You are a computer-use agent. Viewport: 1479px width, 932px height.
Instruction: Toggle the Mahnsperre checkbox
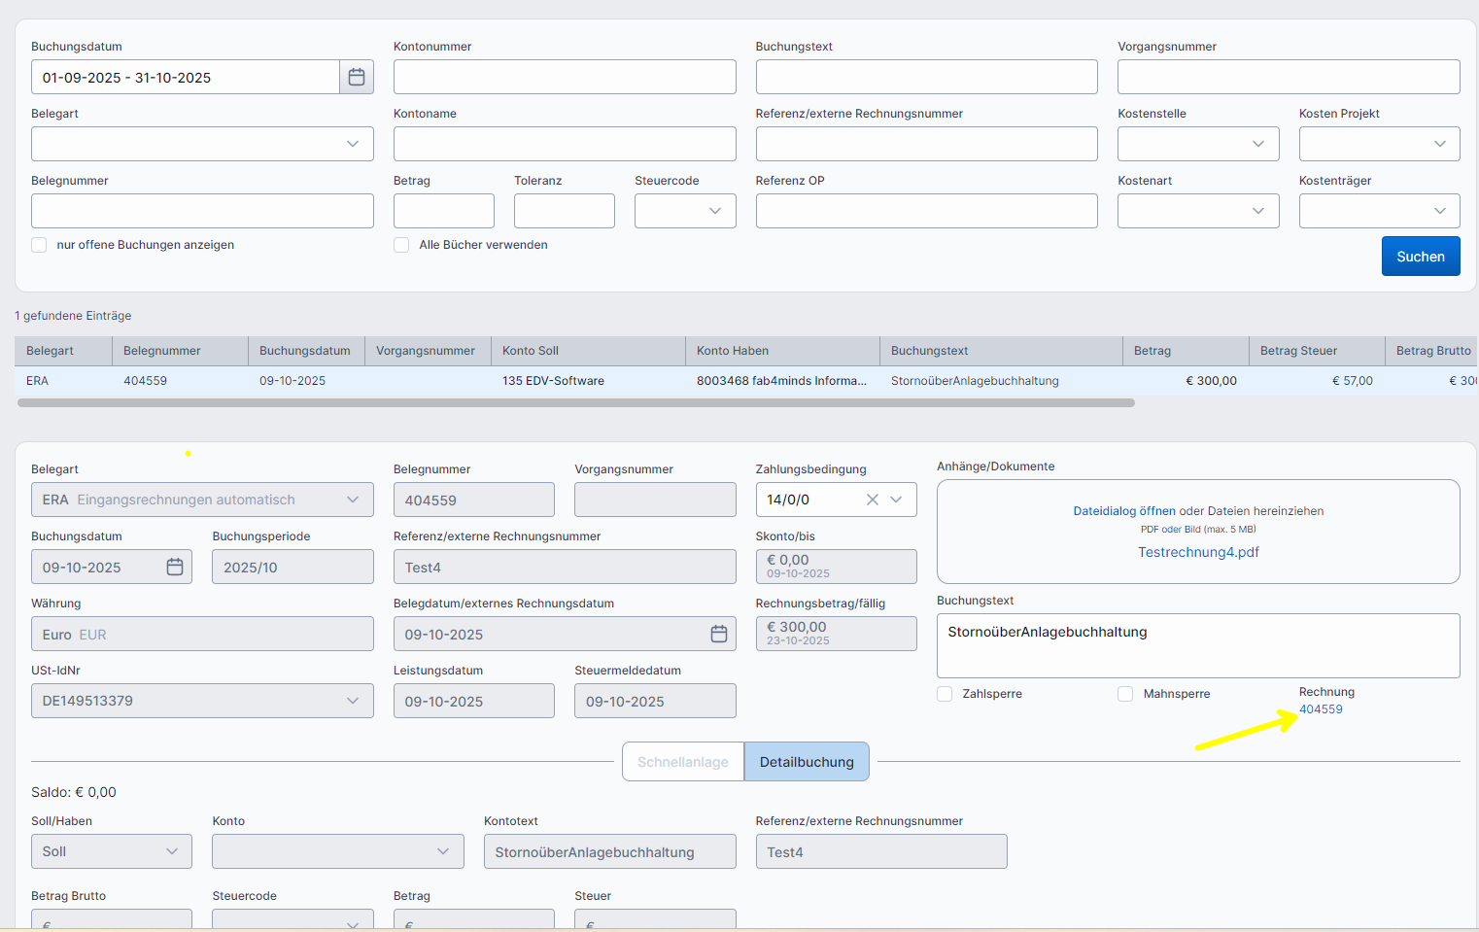pos(1125,694)
